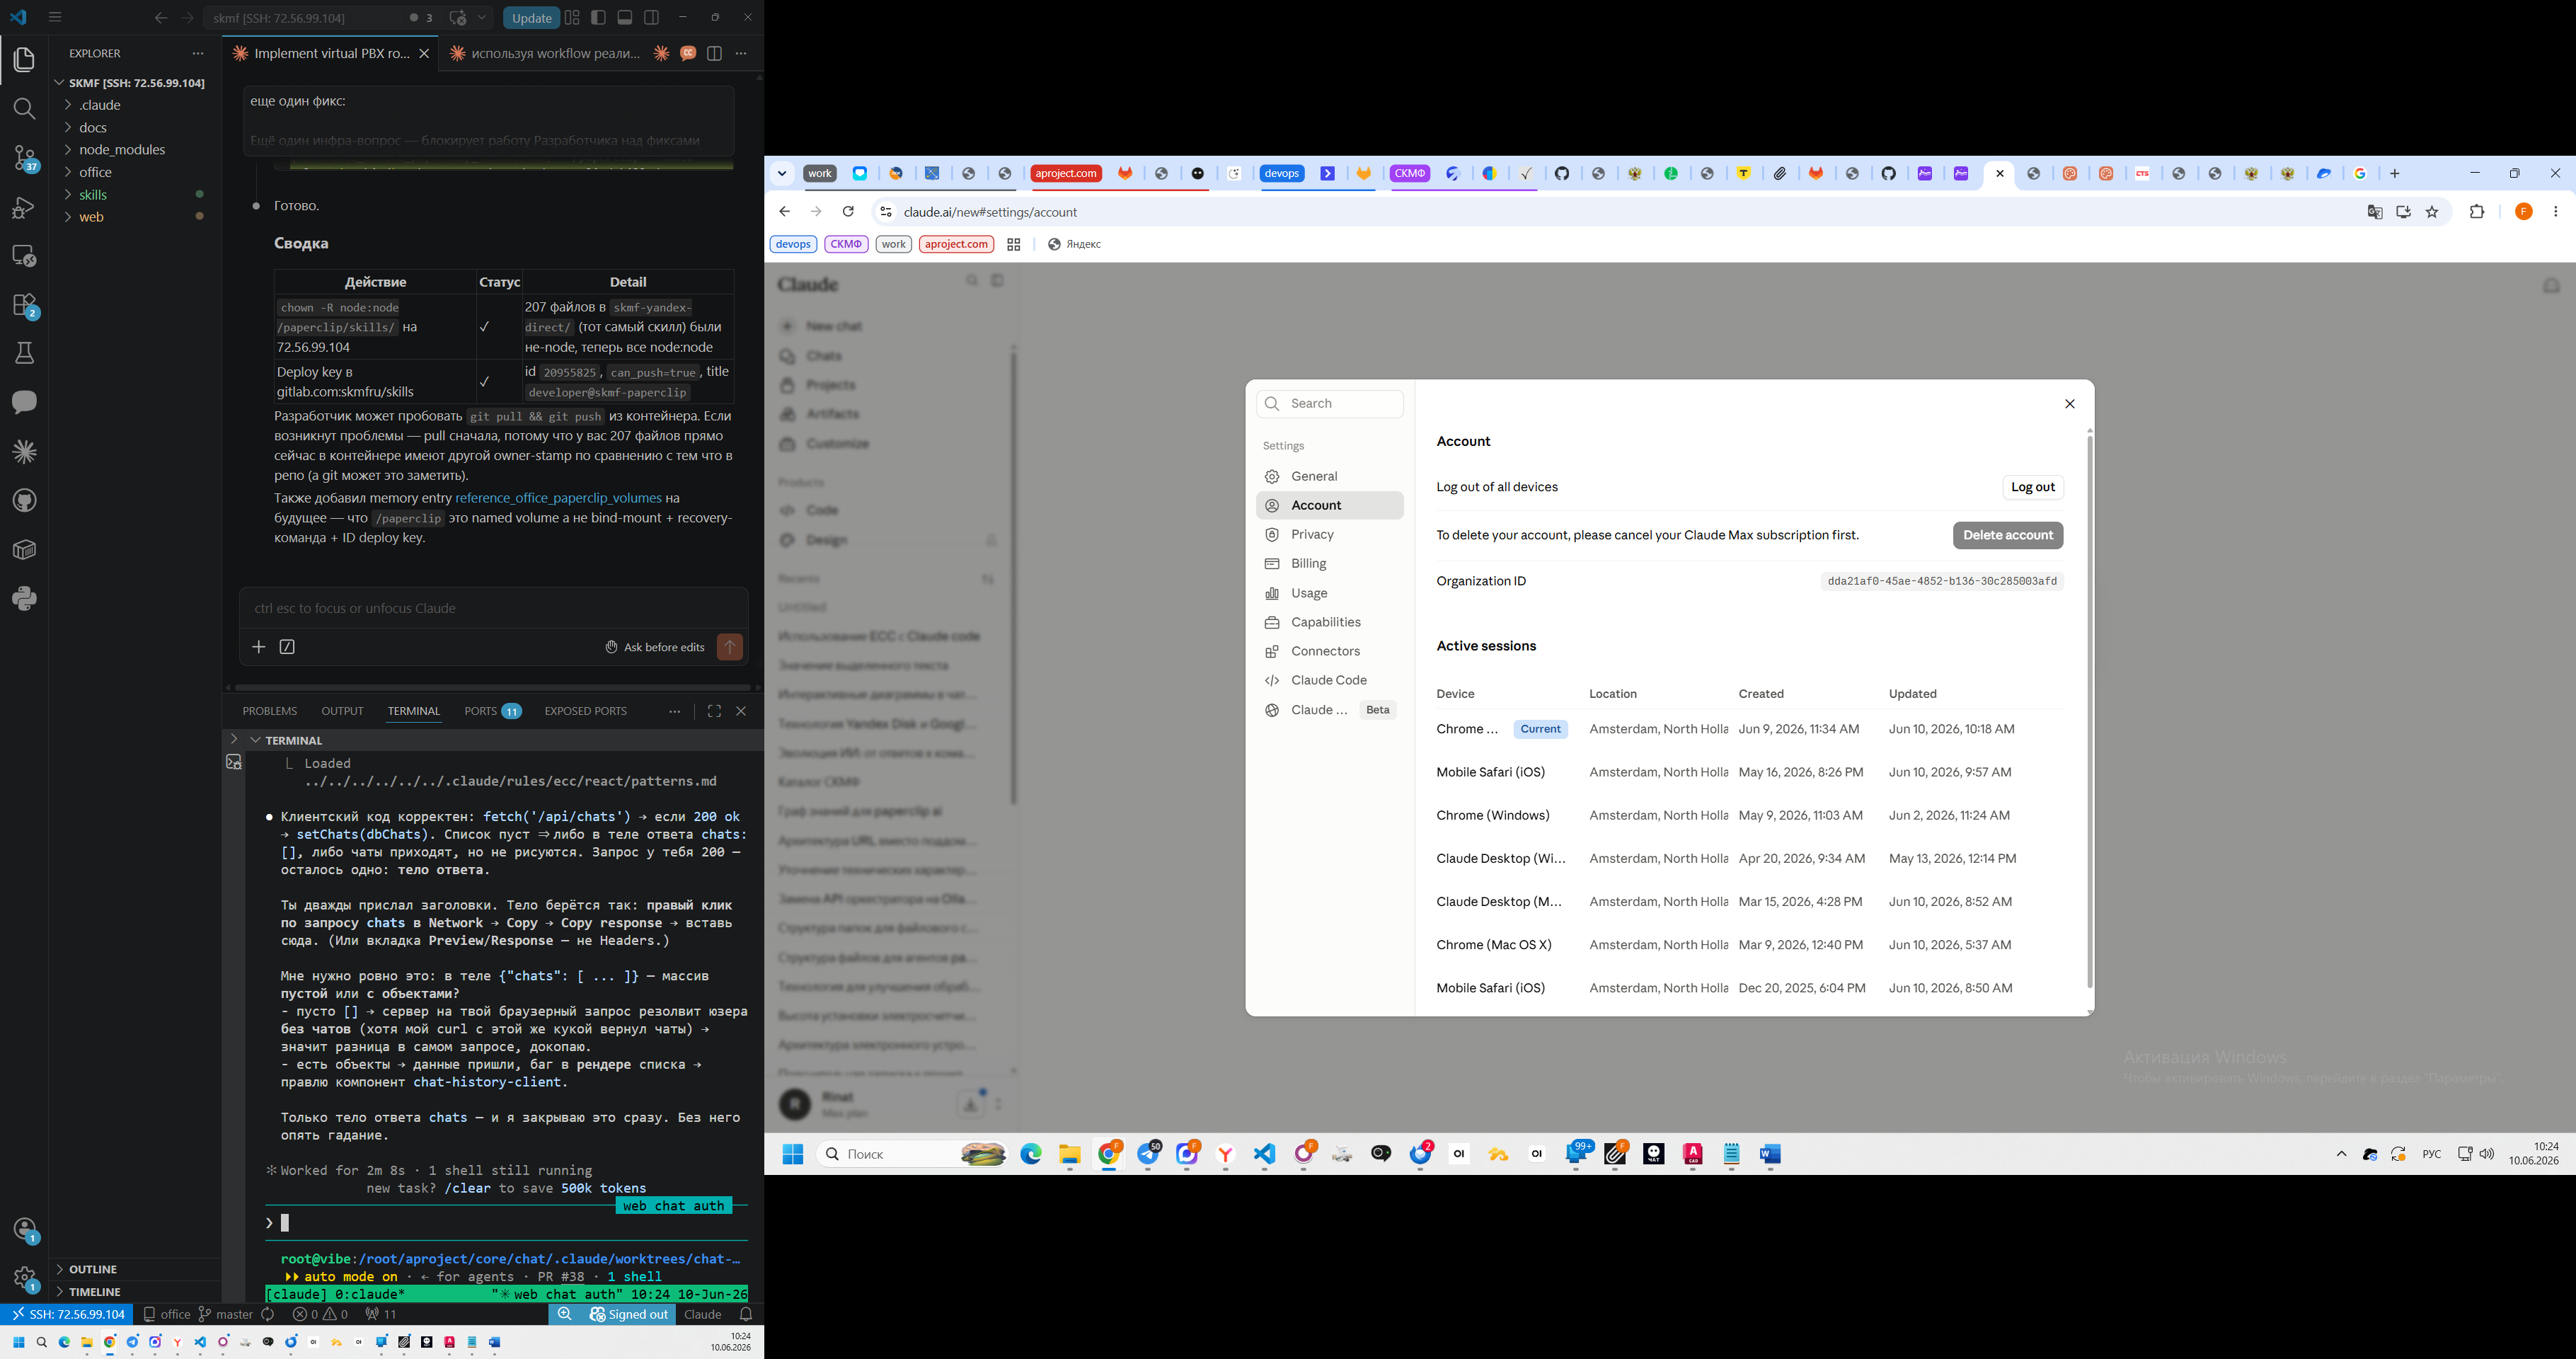Click the Update button in VS Code
This screenshot has height=1359, width=2576.
(x=531, y=18)
